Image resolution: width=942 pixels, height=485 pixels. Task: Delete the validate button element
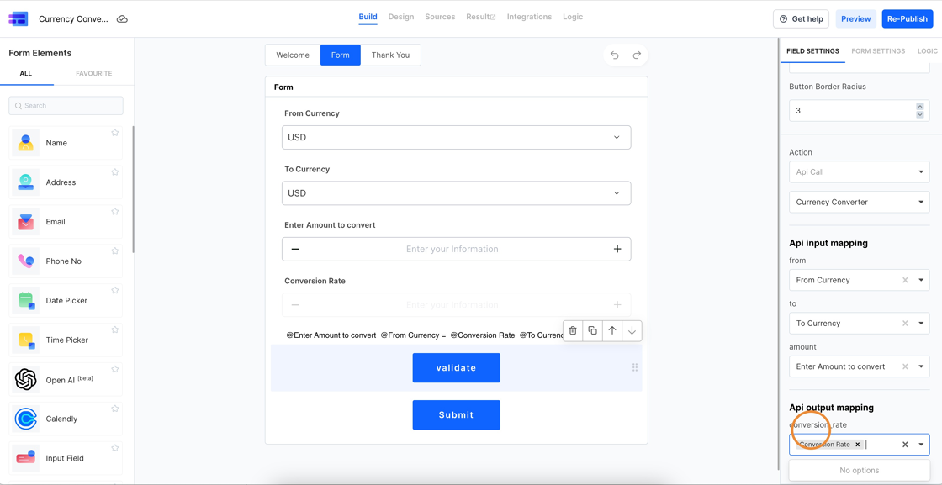pos(573,331)
